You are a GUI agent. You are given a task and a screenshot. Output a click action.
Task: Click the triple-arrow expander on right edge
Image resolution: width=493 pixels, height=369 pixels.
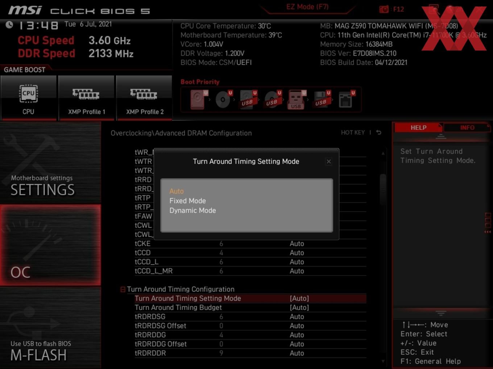click(488, 232)
